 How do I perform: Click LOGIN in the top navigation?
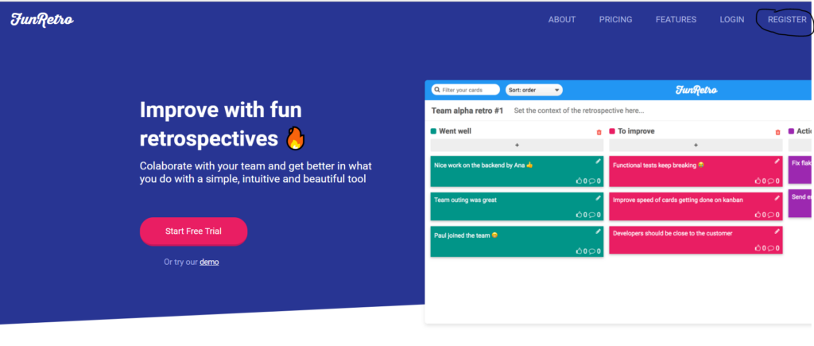(731, 20)
